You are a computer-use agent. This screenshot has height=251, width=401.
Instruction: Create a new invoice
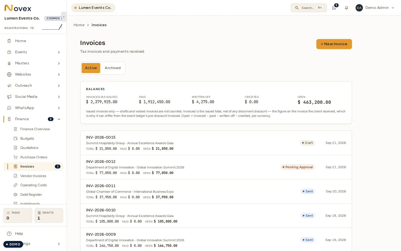point(334,44)
